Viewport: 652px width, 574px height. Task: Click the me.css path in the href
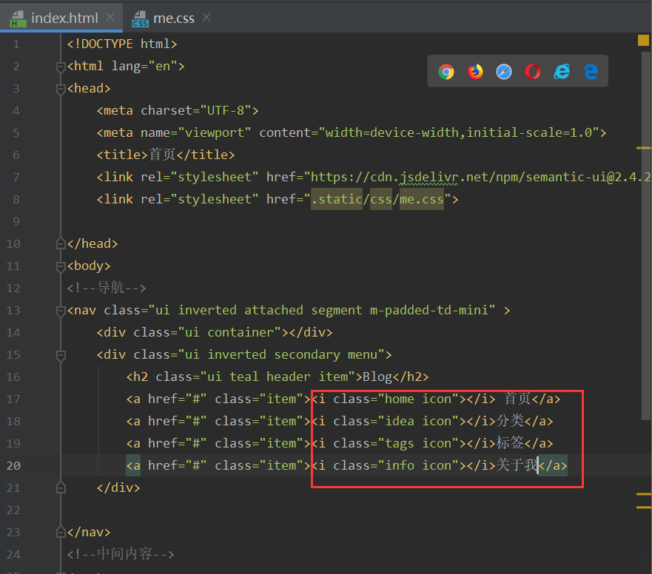click(x=421, y=199)
